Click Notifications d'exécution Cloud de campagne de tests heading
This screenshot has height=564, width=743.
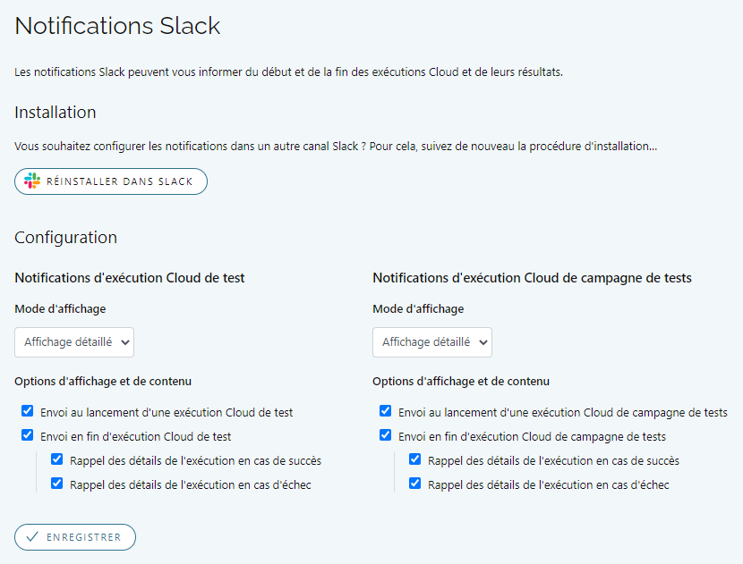tap(532, 278)
